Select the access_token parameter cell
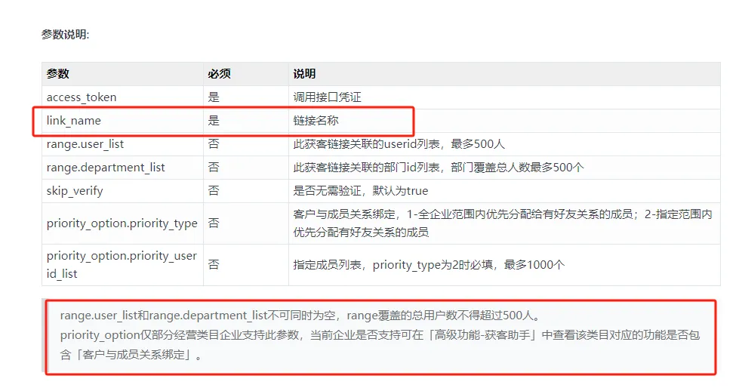 82,97
